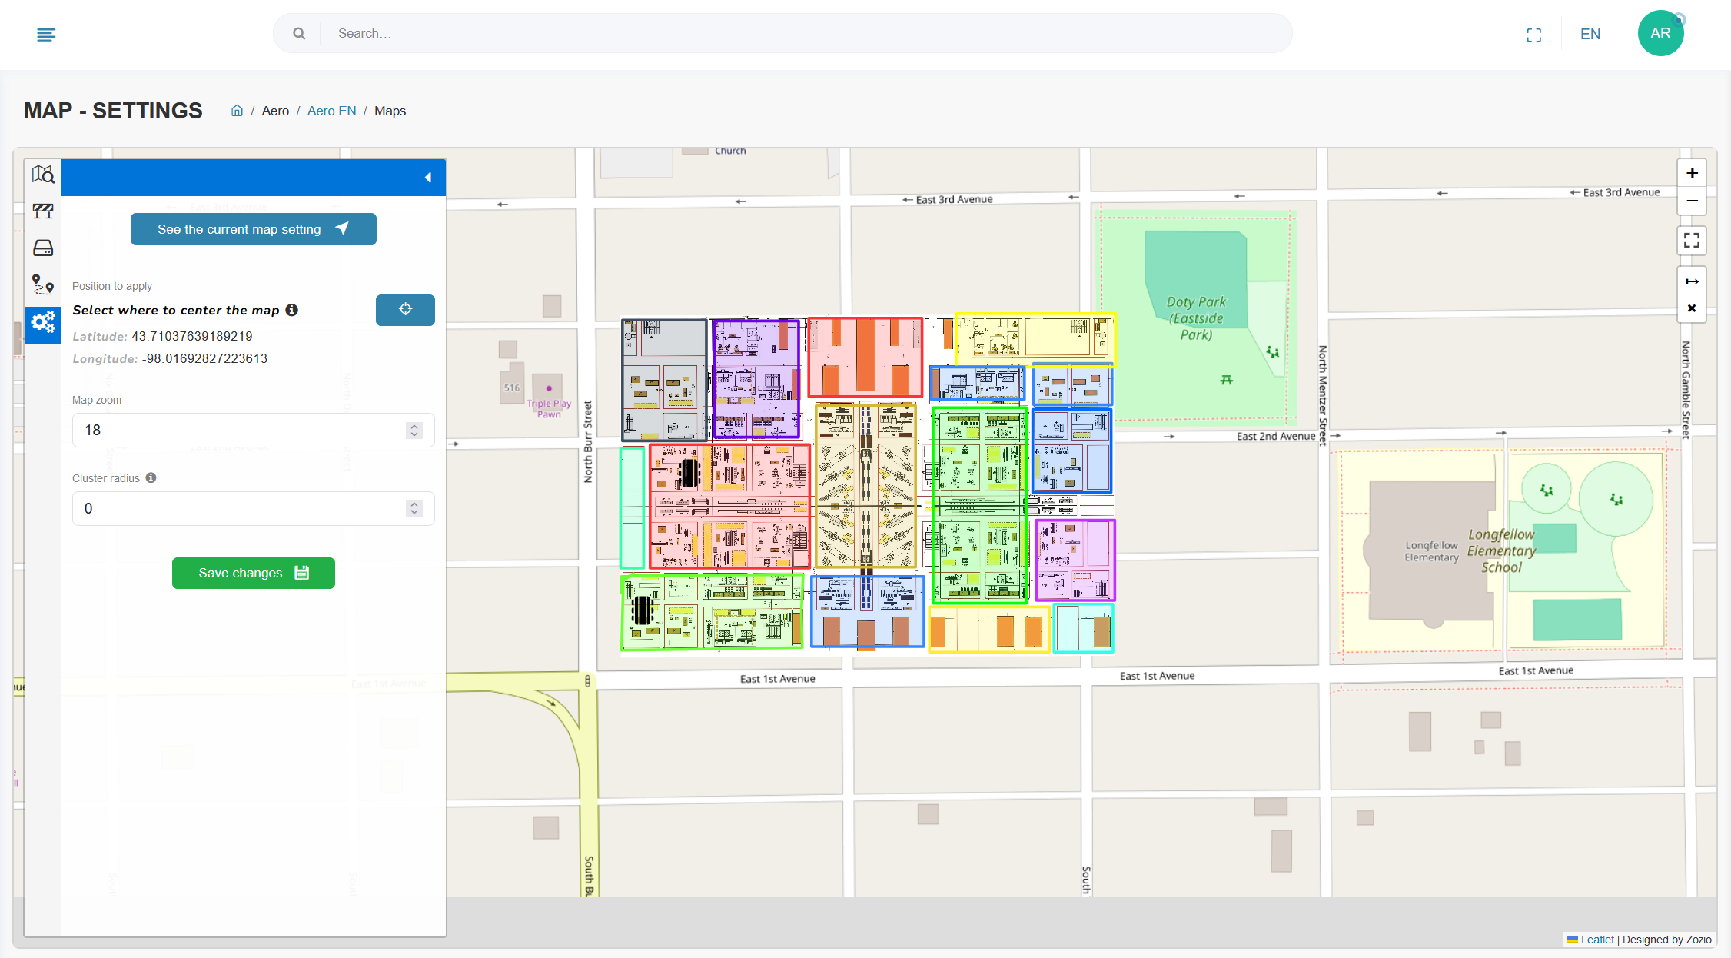This screenshot has width=1731, height=958.
Task: Select the dark gray zone on plan
Action: (664, 380)
